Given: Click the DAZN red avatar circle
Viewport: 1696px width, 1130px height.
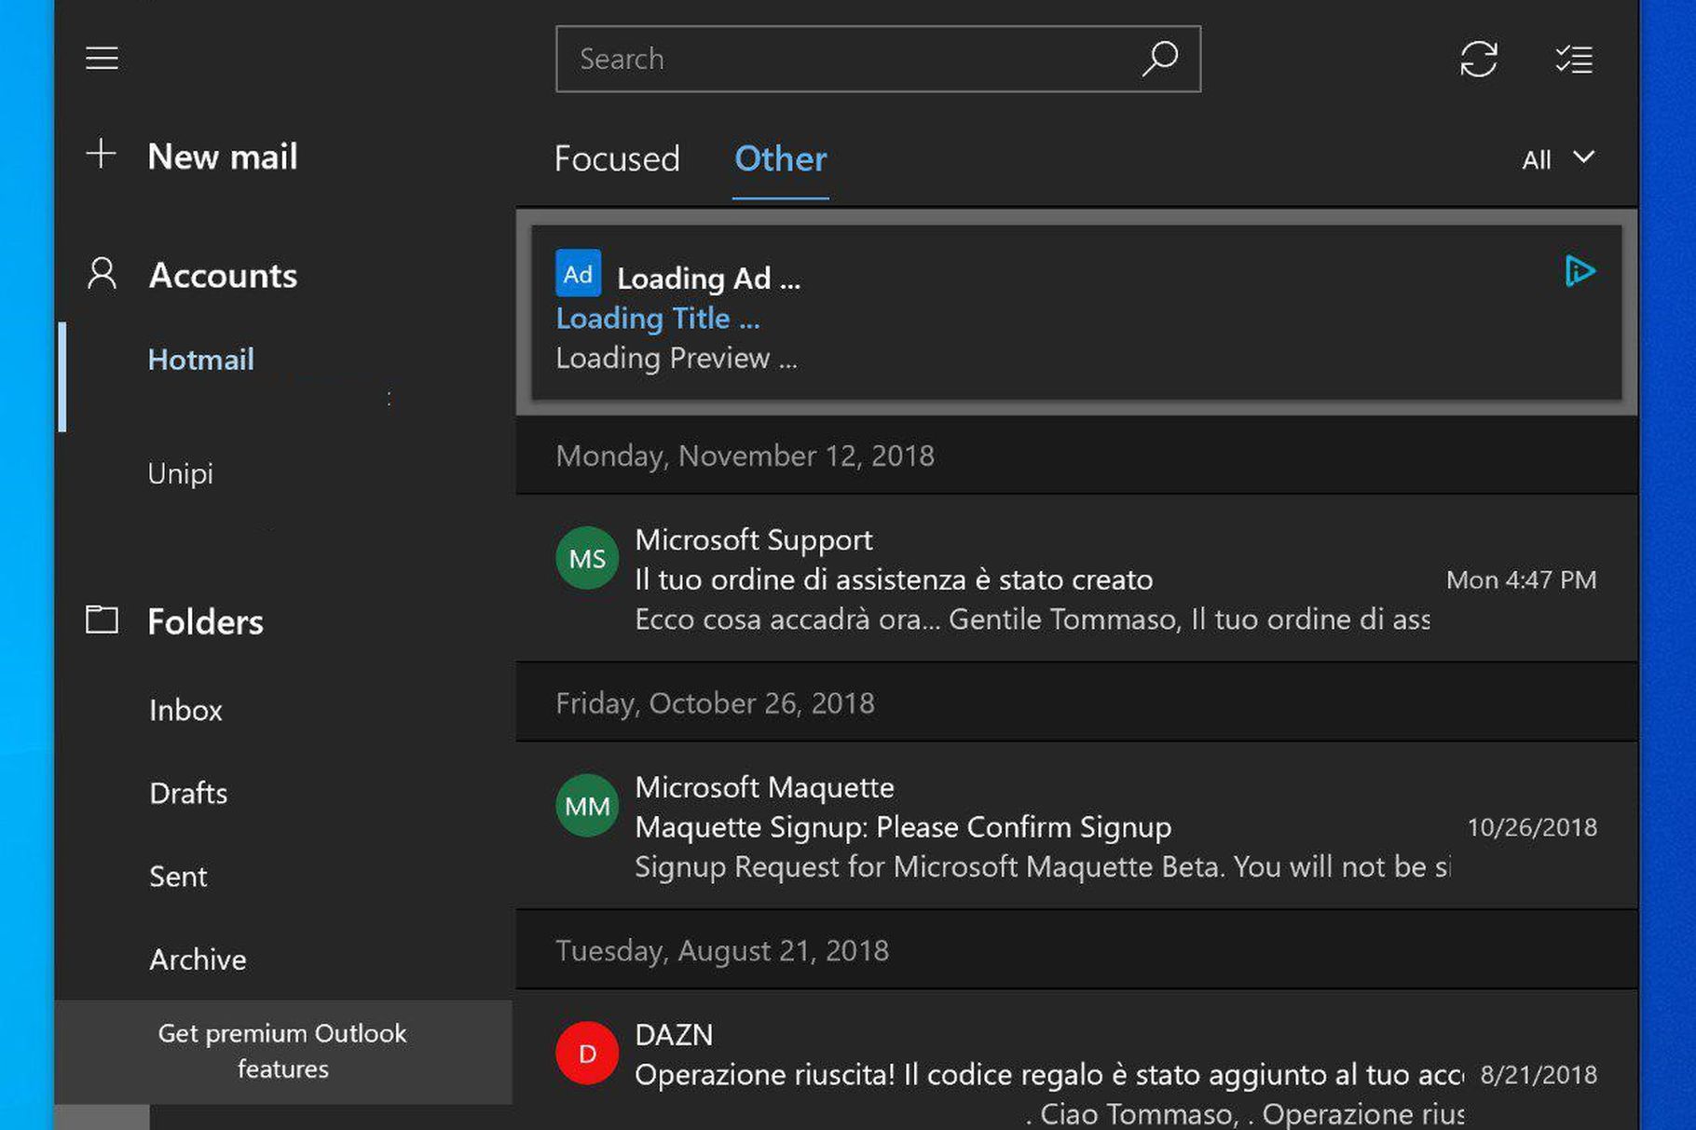Looking at the screenshot, I should (x=586, y=1053).
